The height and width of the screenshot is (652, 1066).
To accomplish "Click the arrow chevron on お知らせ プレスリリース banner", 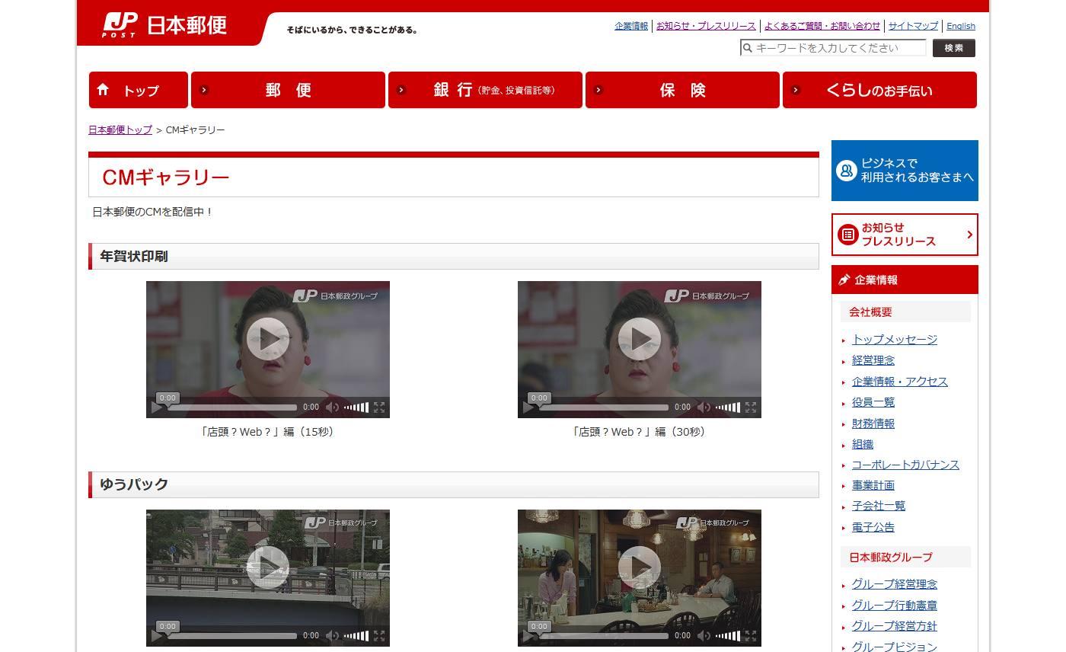I will coord(969,235).
